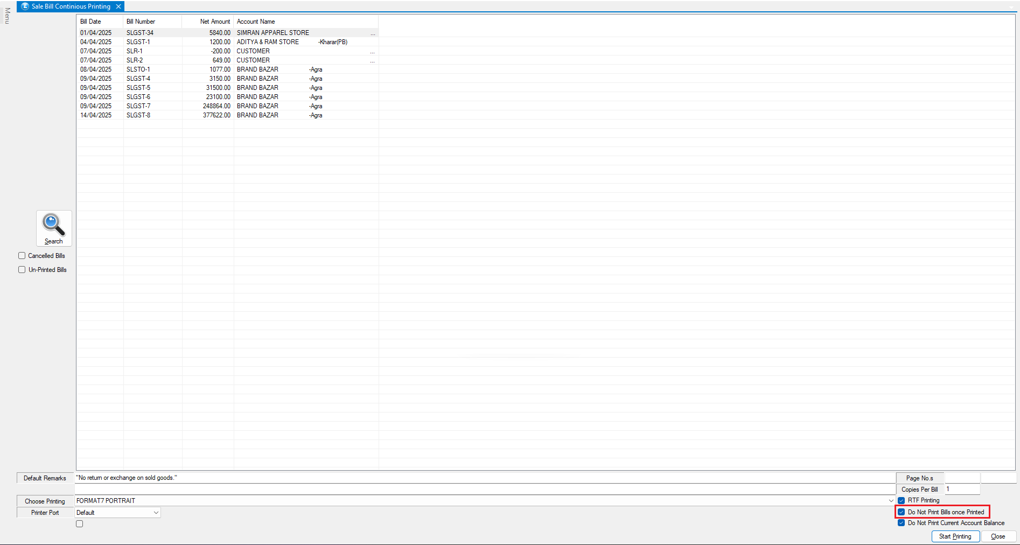This screenshot has width=1020, height=545.
Task: Select bill SLGST-34 for SIMRAN APPAREL STORE
Action: point(140,33)
